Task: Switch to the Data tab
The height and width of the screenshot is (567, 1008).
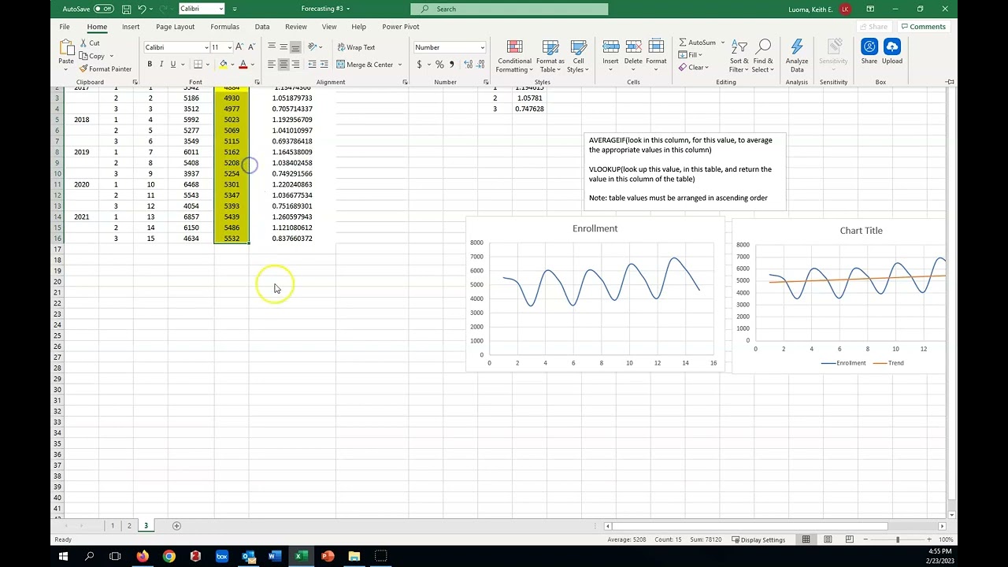Action: [x=262, y=27]
